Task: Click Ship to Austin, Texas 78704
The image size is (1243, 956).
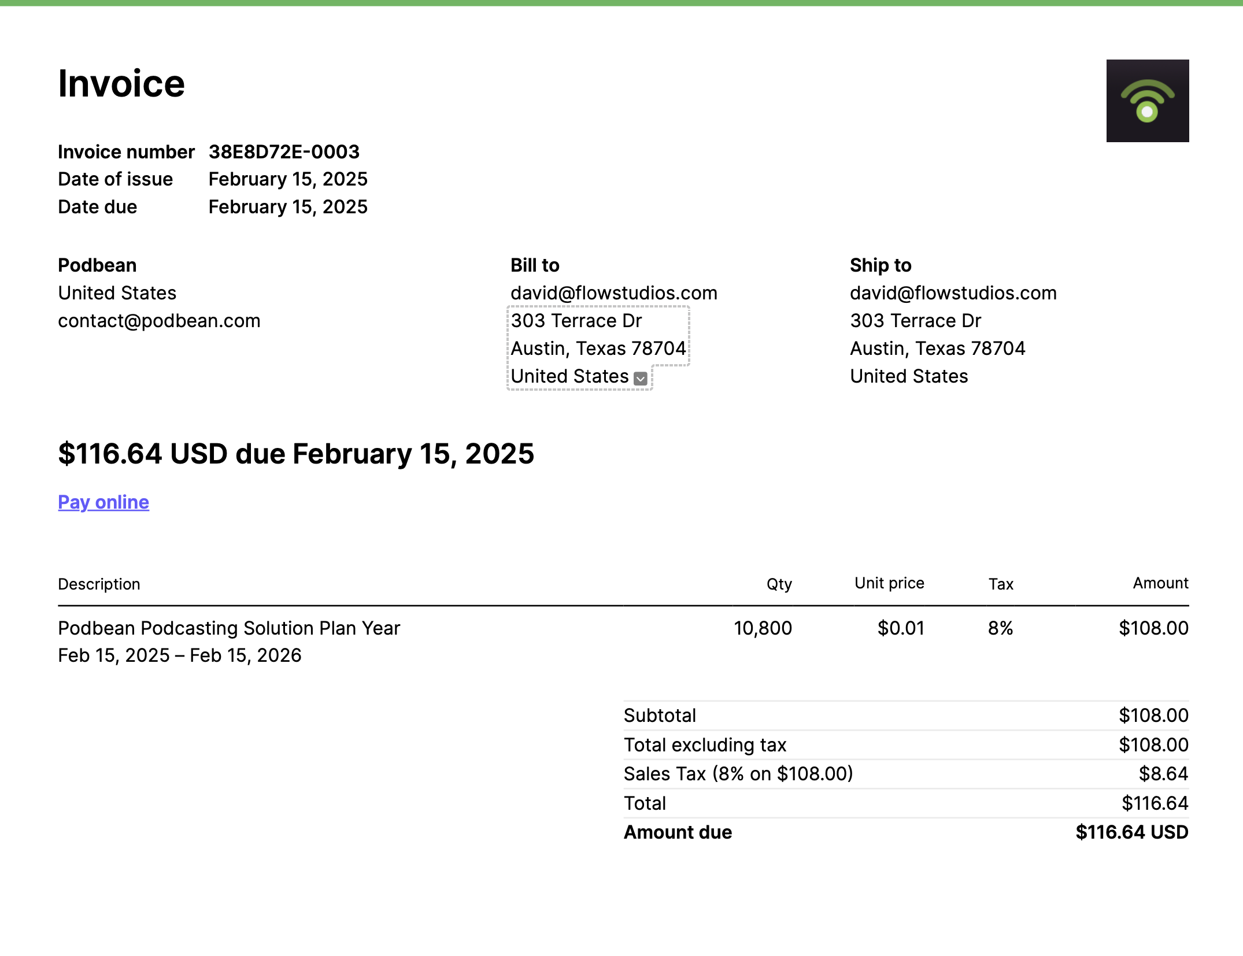Action: [x=938, y=349]
